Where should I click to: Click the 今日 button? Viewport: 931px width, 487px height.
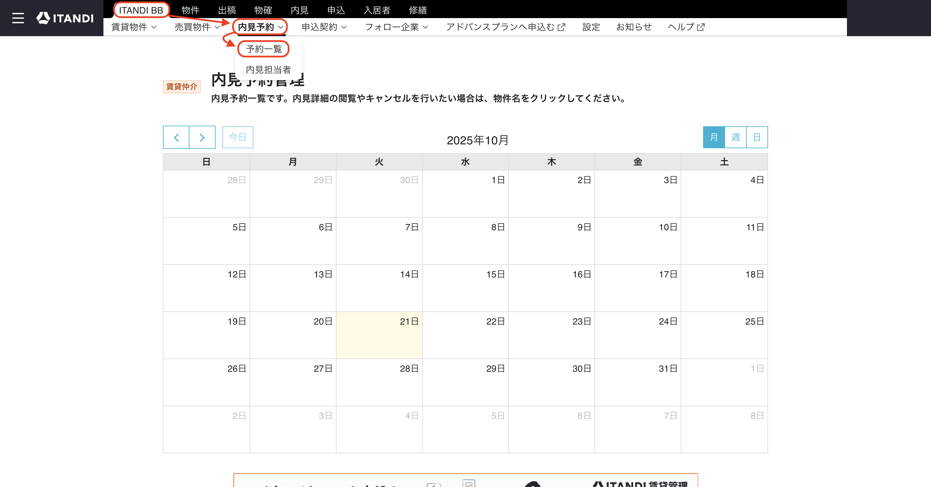(x=238, y=137)
